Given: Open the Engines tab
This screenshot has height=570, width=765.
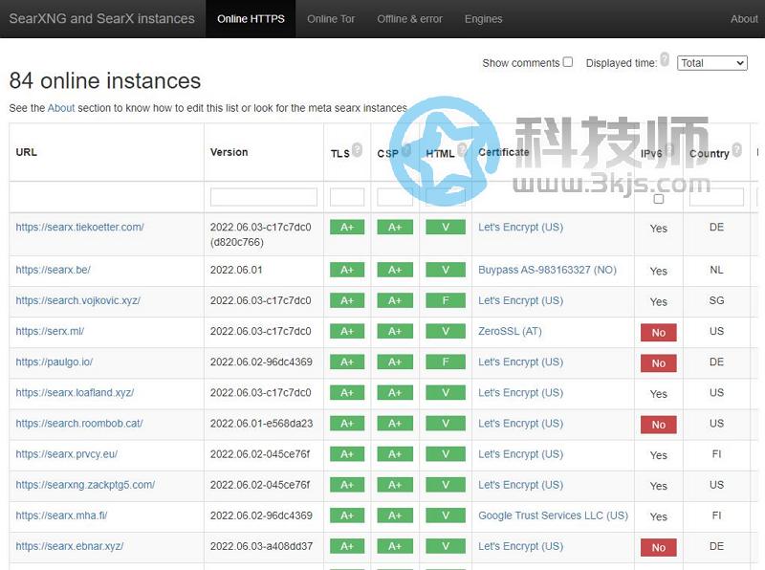Looking at the screenshot, I should tap(483, 19).
